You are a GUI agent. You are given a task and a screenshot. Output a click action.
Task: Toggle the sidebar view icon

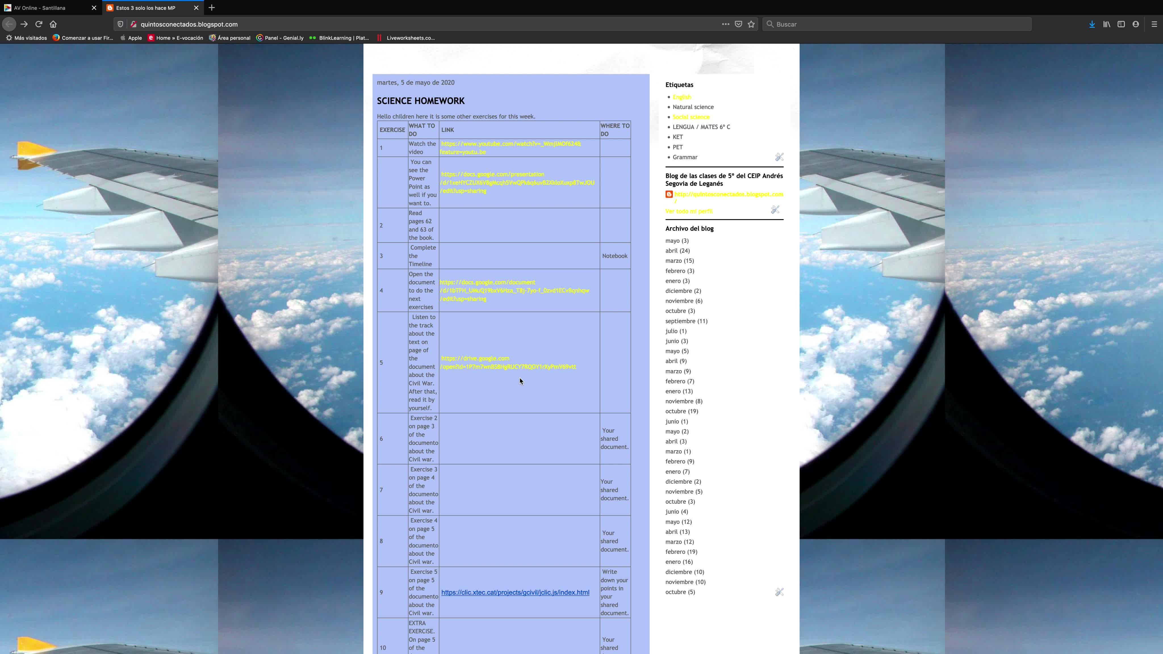click(1121, 24)
